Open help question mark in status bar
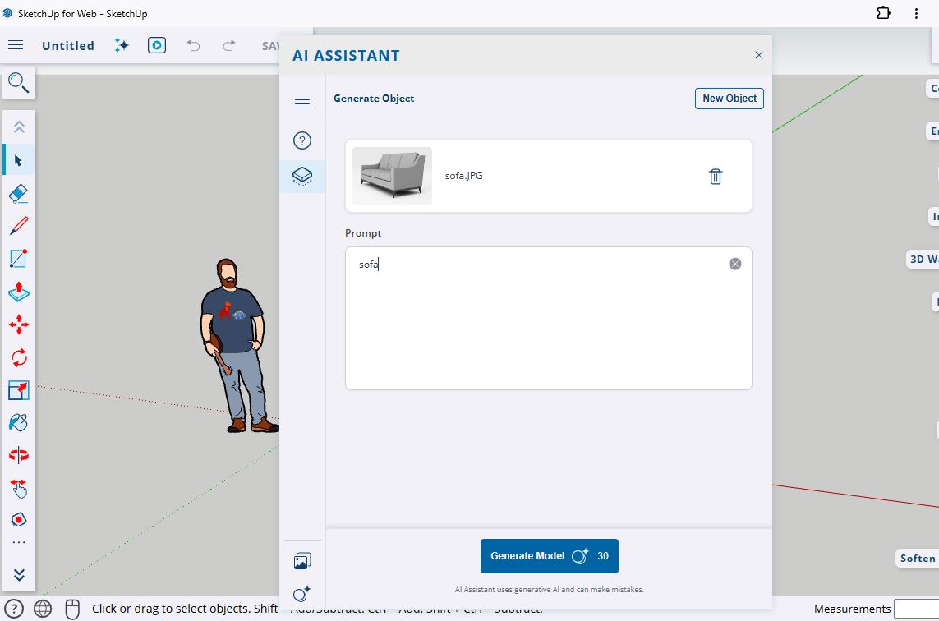The width and height of the screenshot is (939, 621). pos(14,609)
